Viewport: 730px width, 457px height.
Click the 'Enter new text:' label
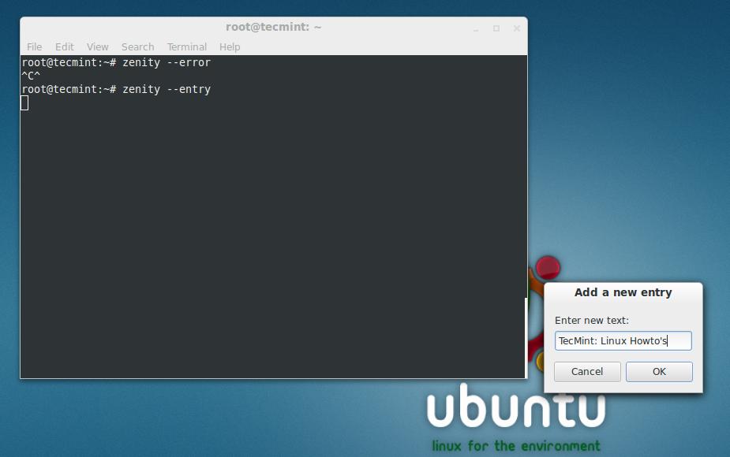(x=592, y=321)
